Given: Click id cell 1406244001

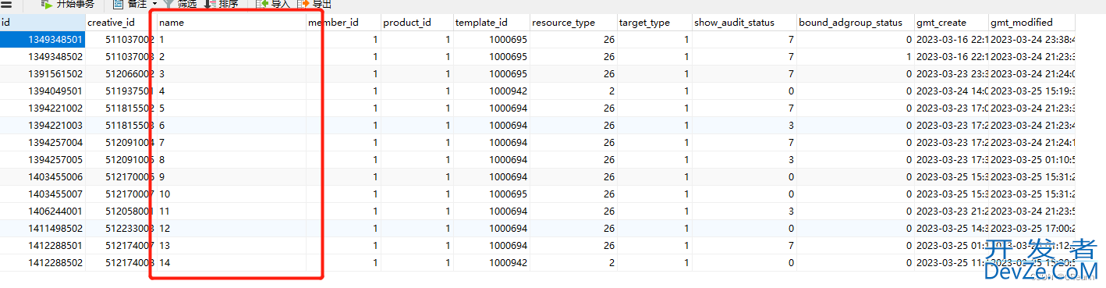Looking at the screenshot, I should [x=42, y=212].
